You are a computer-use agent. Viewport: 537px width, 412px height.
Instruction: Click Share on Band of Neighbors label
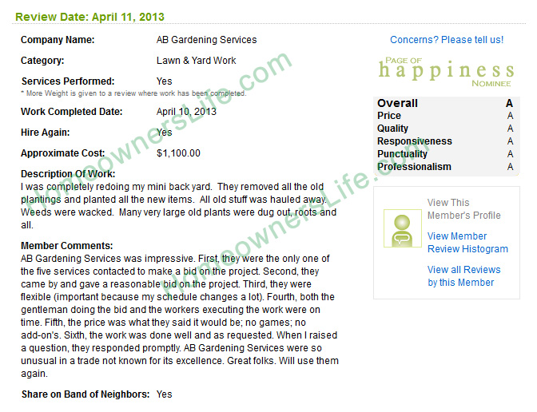[x=86, y=394]
